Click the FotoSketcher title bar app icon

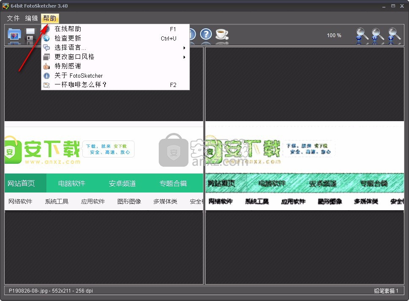coord(5,6)
